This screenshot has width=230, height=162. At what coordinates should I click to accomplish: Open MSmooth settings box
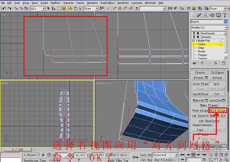207,100
